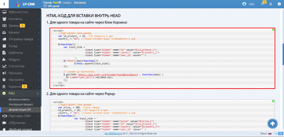This screenshot has width=284, height=137.
Task: Open Вопросы-ответы submenu item
Action: [x=19, y=100]
